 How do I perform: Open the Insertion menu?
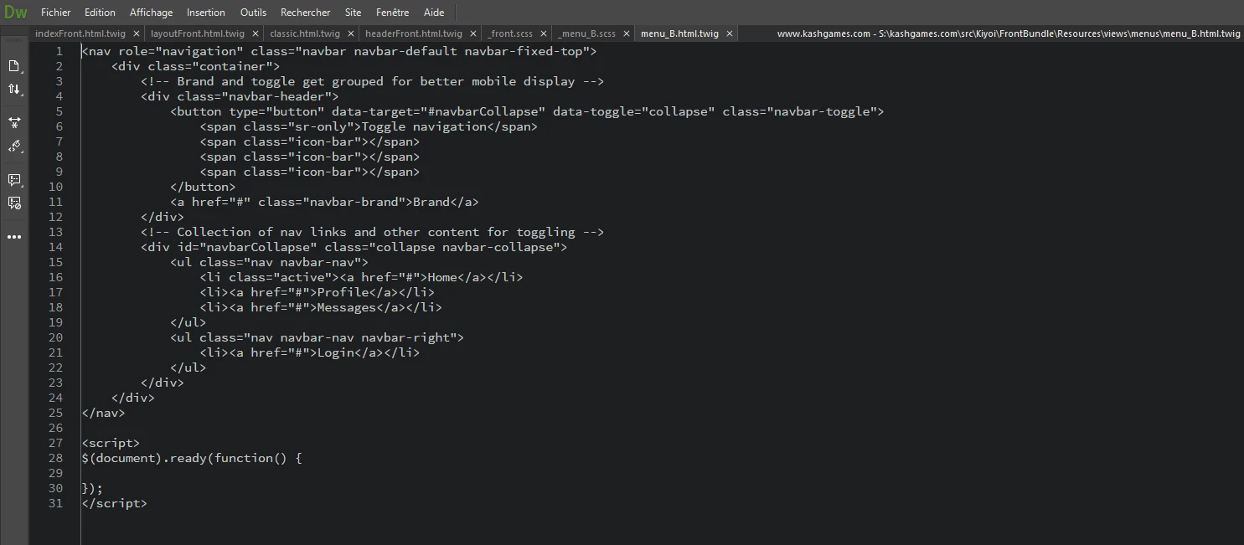tap(206, 13)
